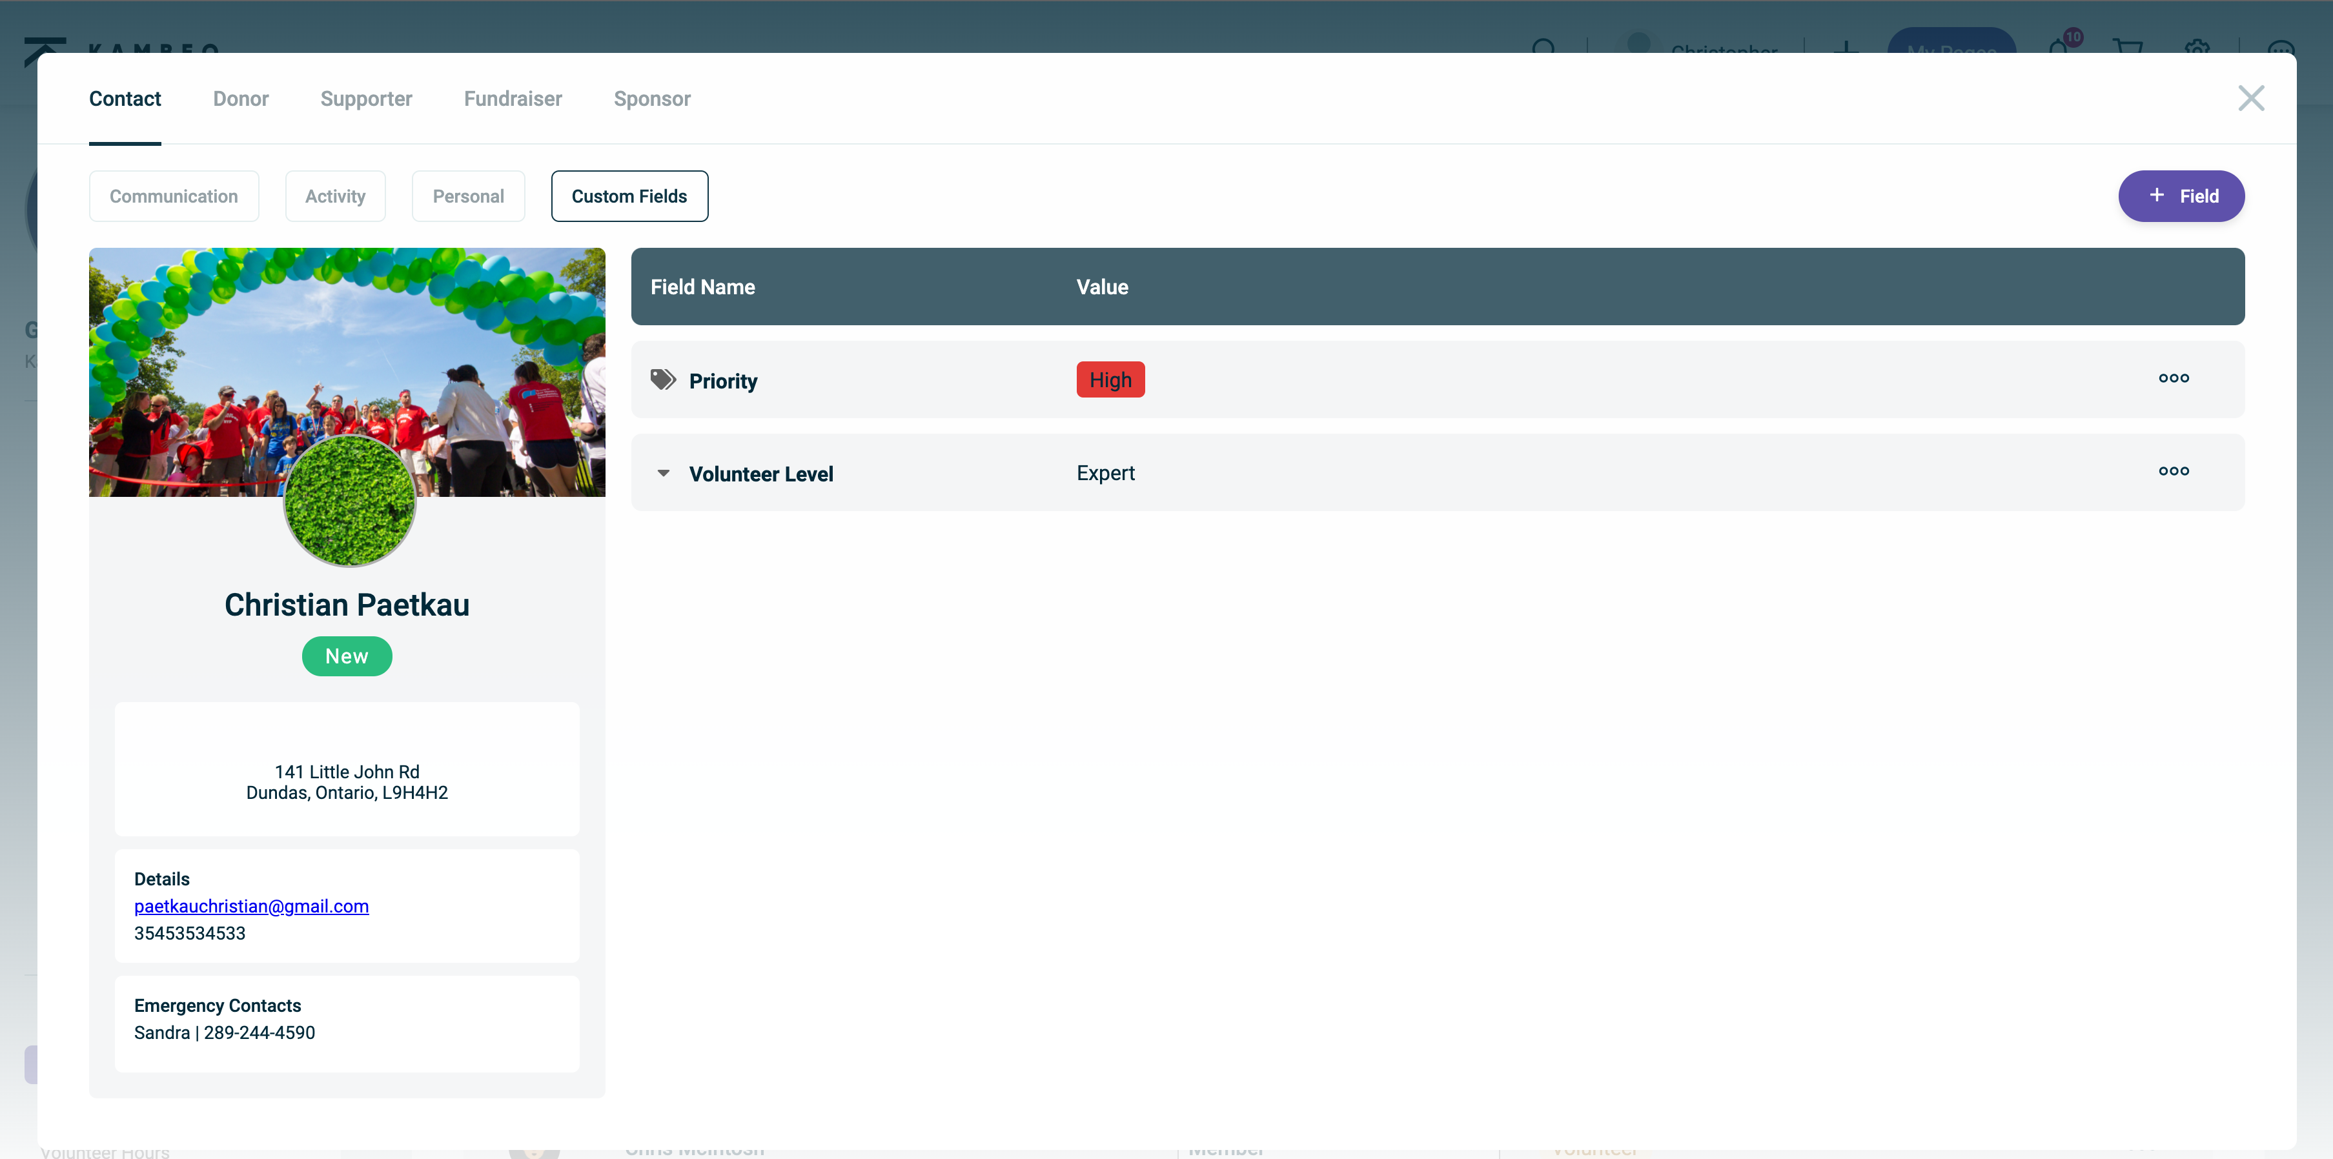Click the Volunteer Level field name

(760, 474)
